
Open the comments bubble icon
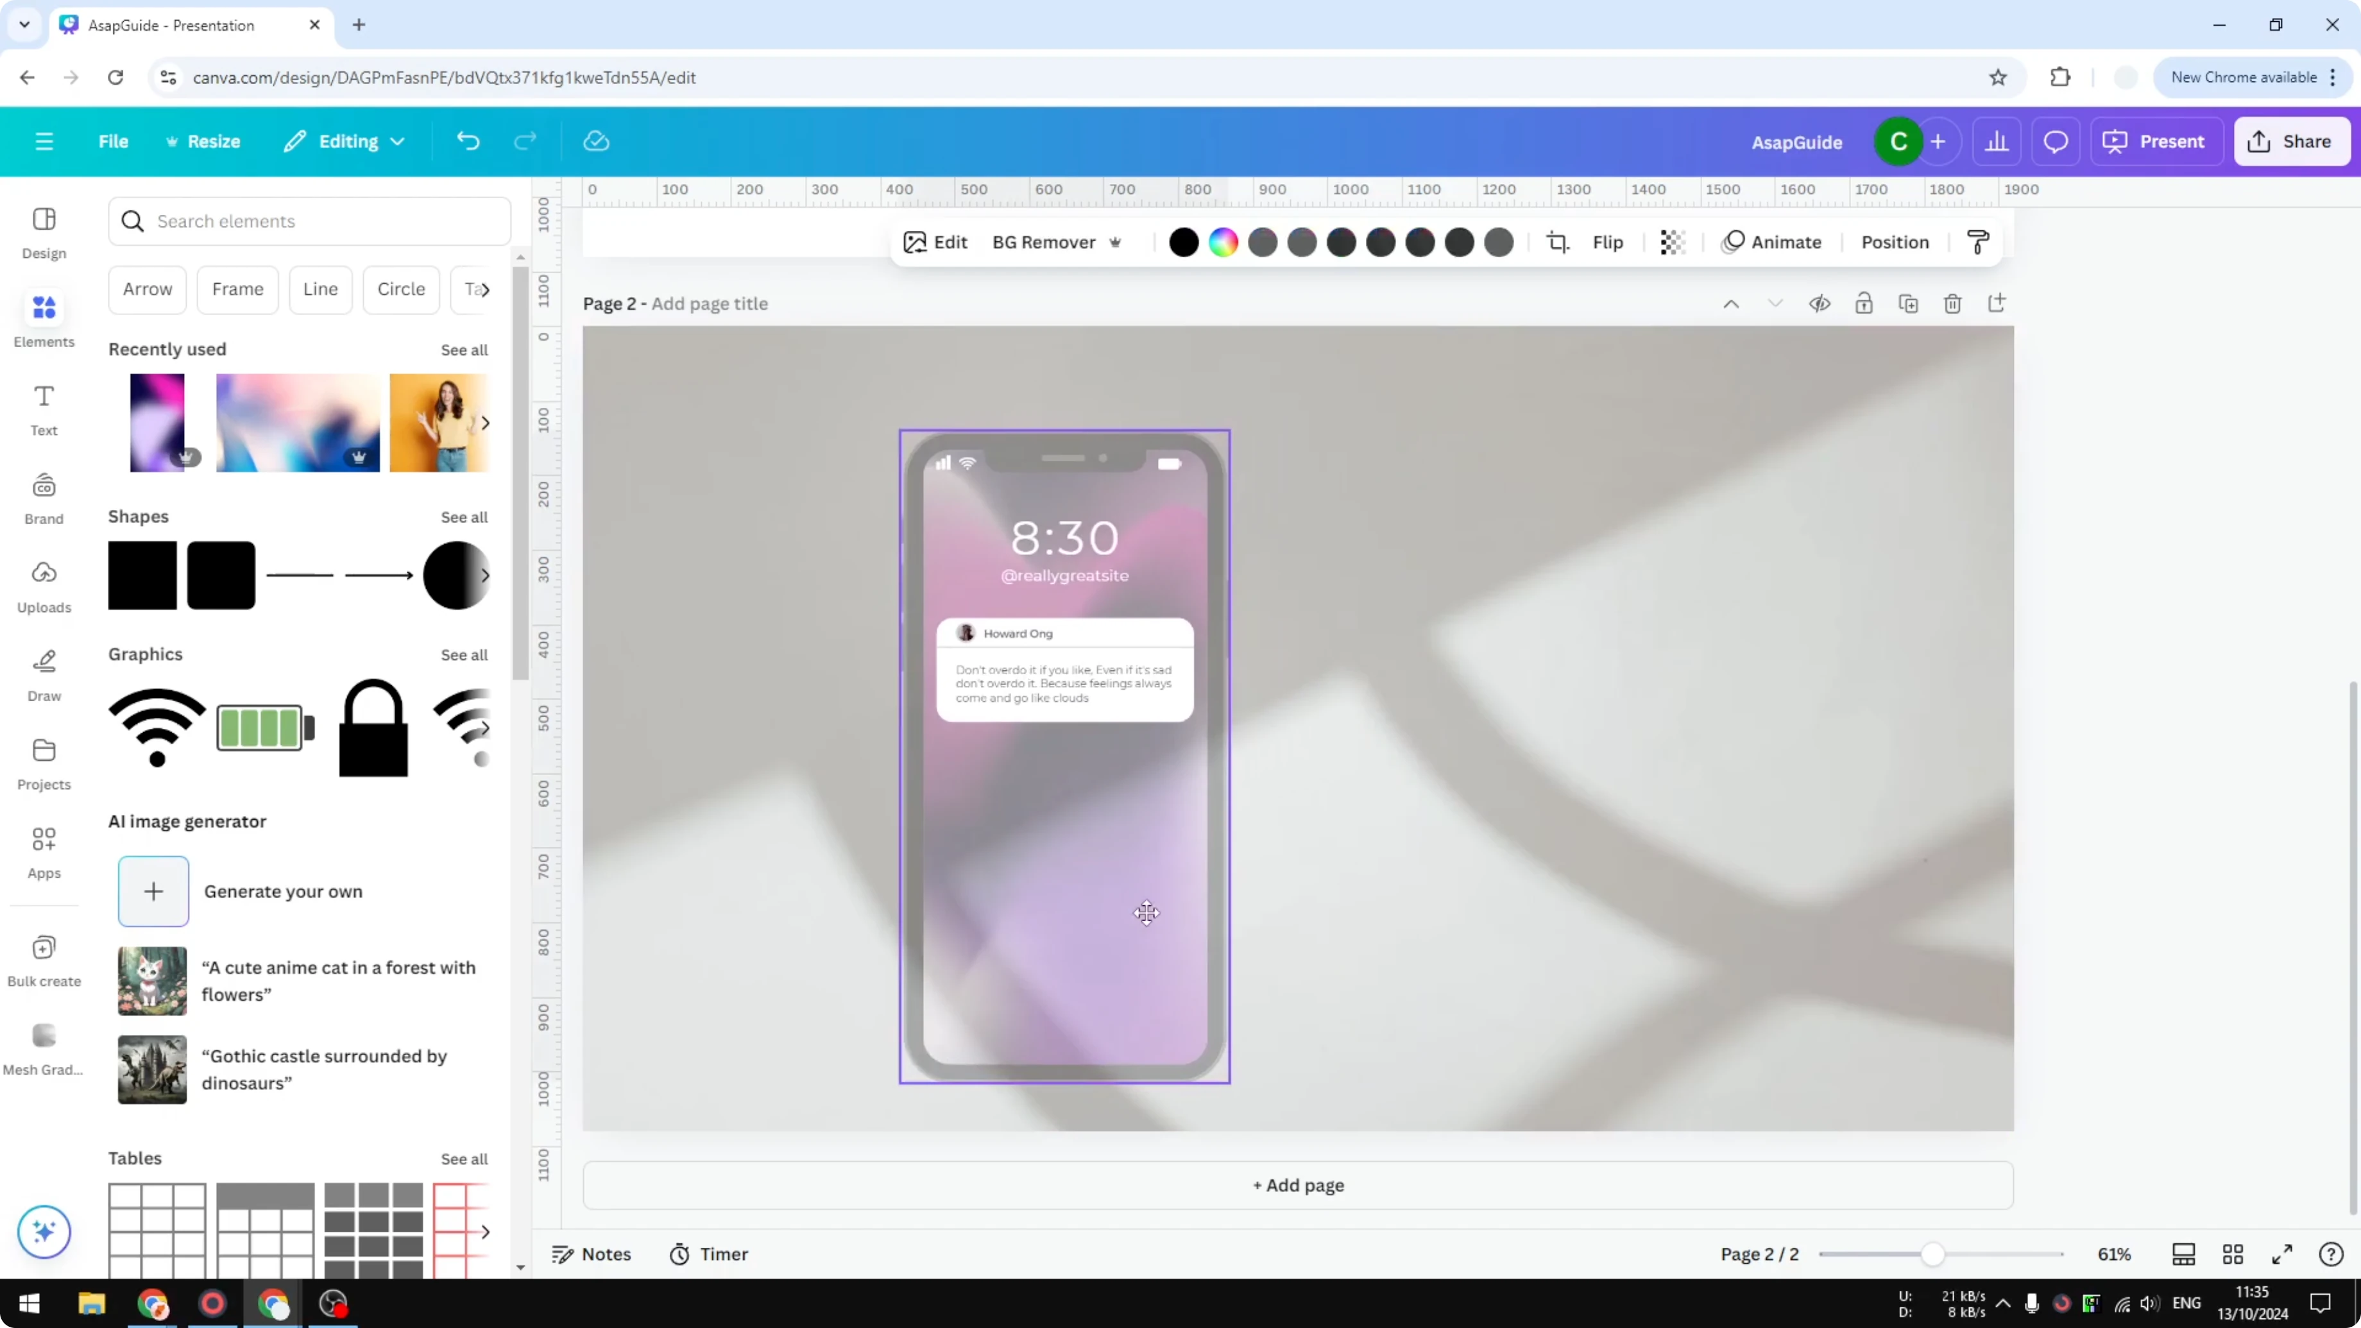[2056, 142]
